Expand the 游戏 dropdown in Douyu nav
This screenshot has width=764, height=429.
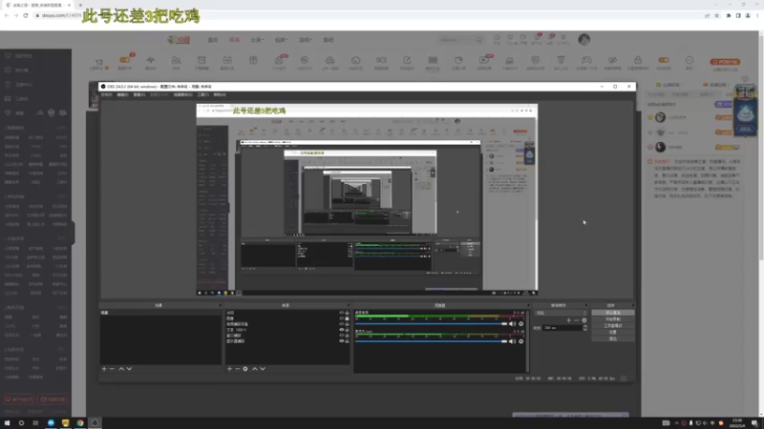(306, 40)
